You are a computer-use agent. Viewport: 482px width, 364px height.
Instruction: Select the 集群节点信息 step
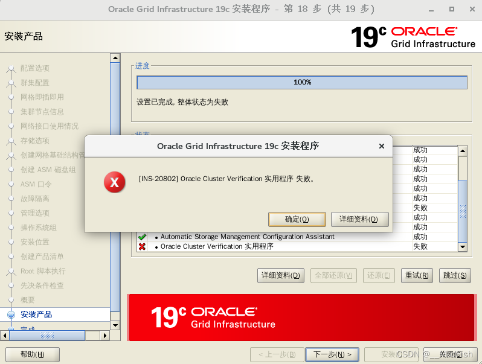(x=42, y=112)
